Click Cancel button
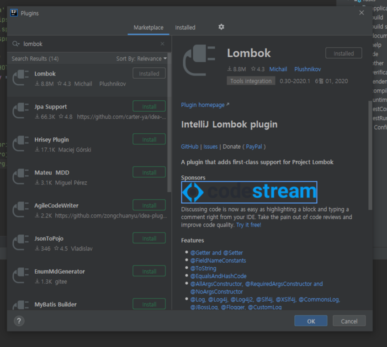Screen dimensions: 387x347 coord(349,321)
